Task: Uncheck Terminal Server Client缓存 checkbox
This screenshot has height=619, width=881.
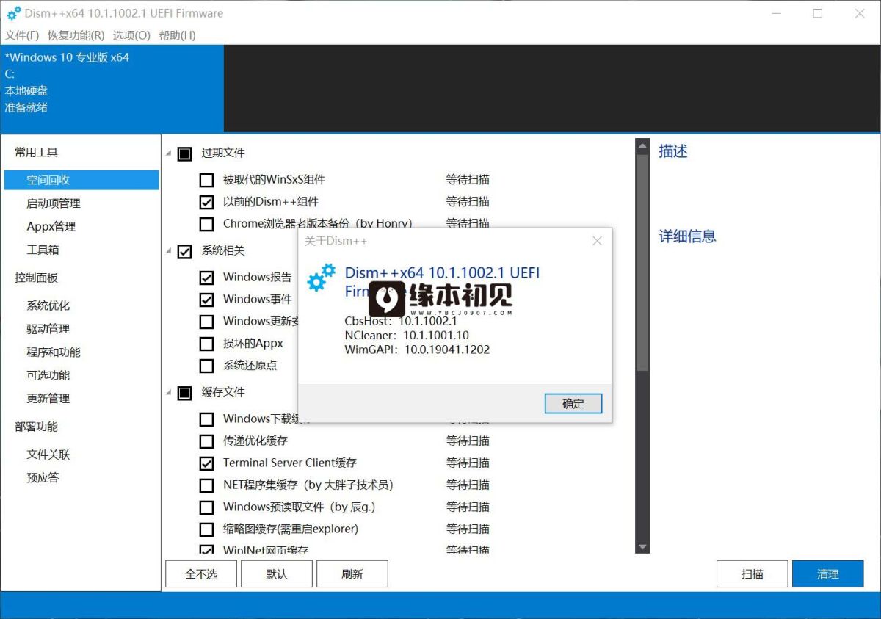Action: pos(207,463)
